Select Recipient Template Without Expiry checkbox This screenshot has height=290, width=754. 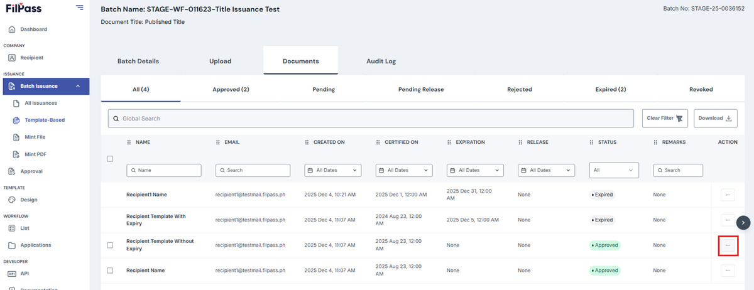point(110,245)
